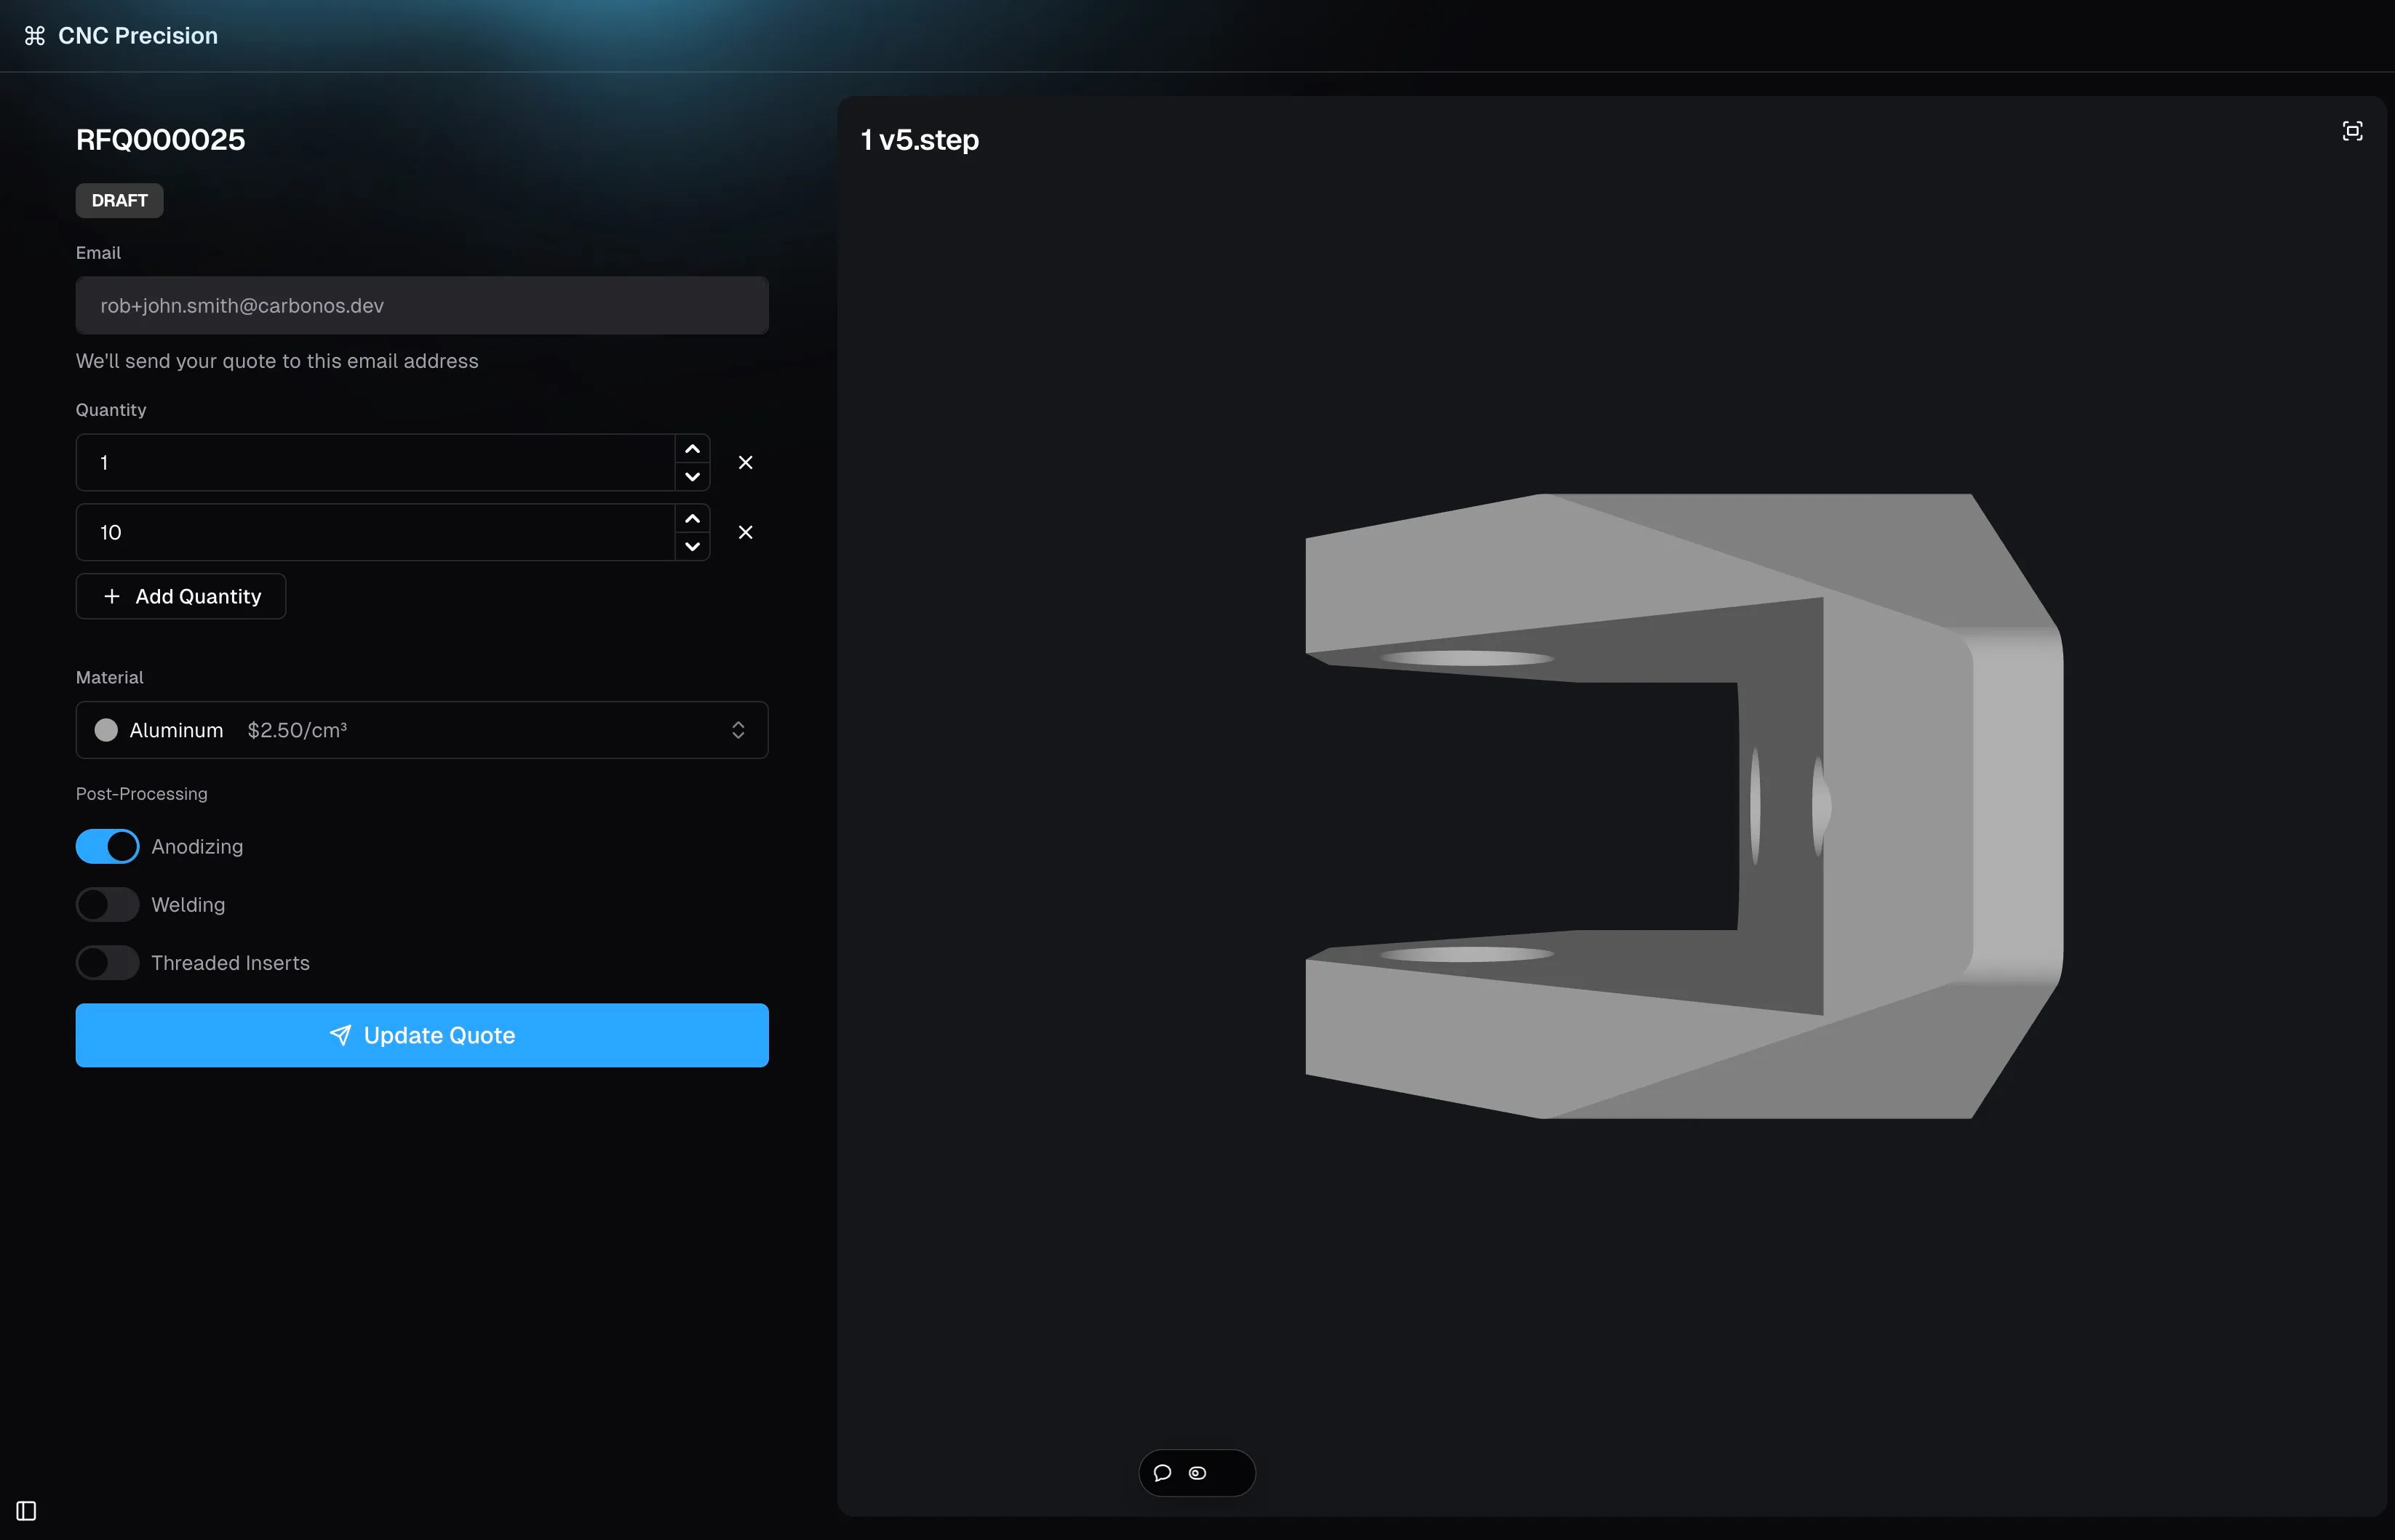Click the gray Aluminum color swatch
This screenshot has height=1540, width=2395.
(106, 730)
